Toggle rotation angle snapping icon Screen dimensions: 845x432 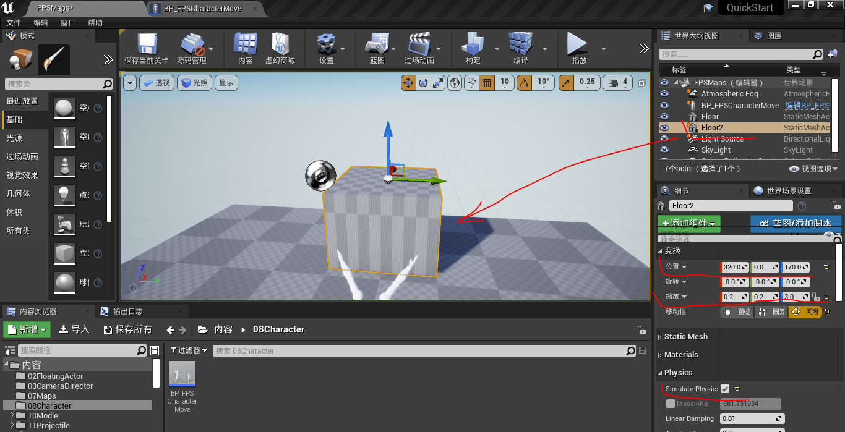[524, 83]
